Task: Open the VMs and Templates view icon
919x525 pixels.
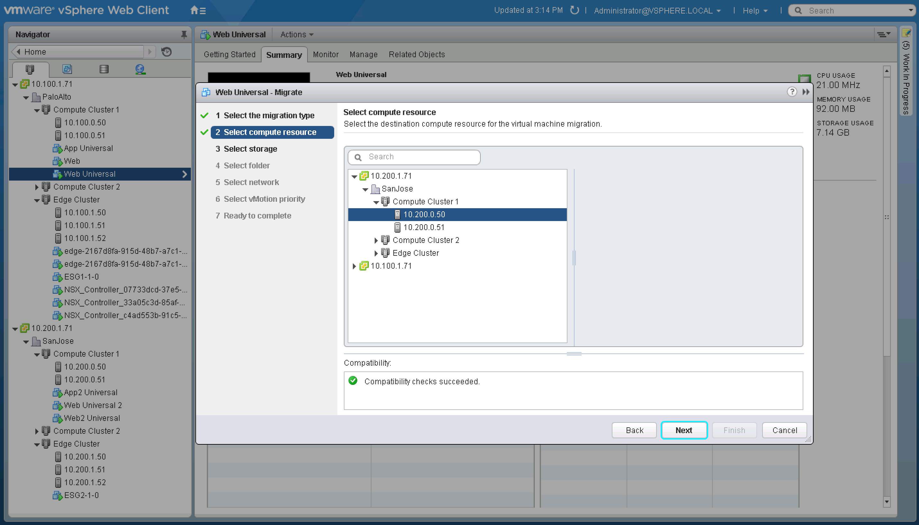Action: click(67, 69)
